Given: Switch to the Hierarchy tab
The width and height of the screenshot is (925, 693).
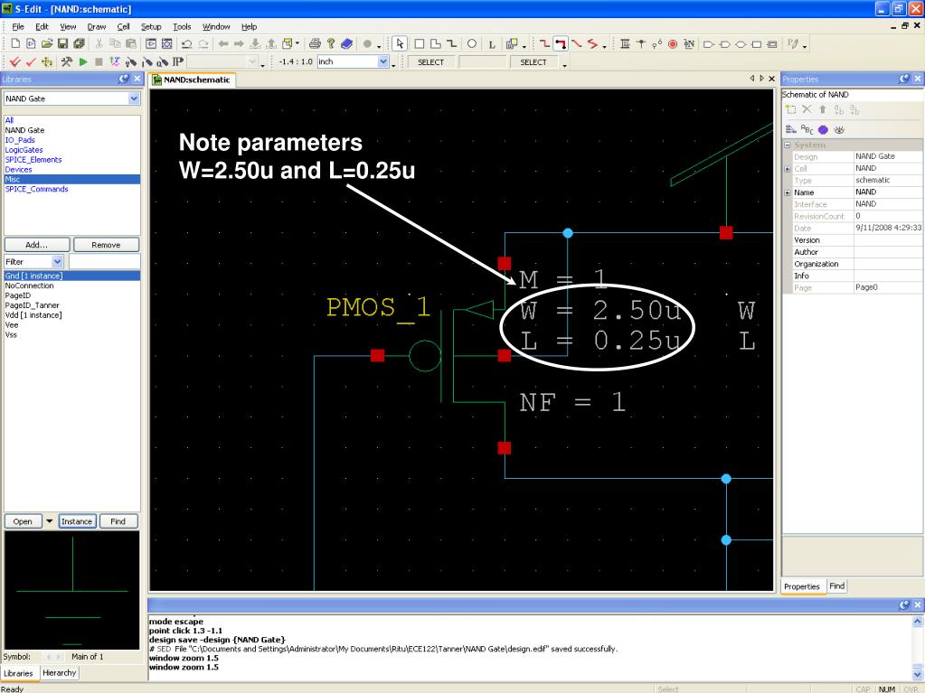Looking at the screenshot, I should (x=59, y=672).
